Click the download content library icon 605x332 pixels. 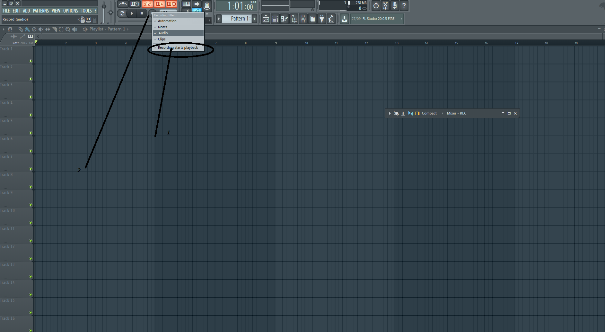point(344,19)
